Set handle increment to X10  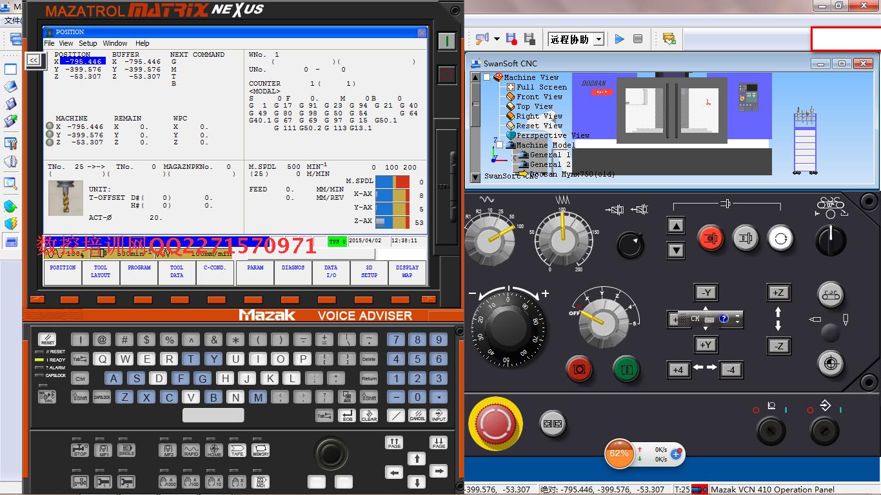click(214, 481)
